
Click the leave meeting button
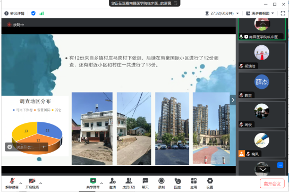(272, 183)
